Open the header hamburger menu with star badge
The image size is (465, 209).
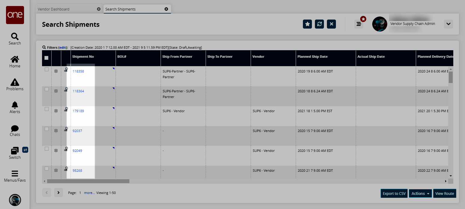359,24
